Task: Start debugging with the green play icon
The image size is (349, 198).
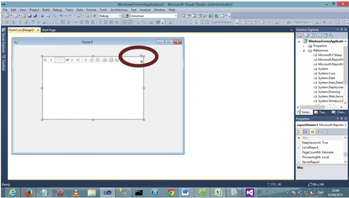Action: (94, 16)
